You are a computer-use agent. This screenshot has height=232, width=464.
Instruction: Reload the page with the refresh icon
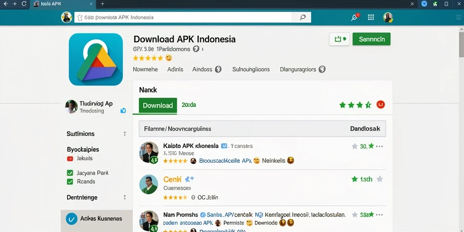tap(24, 4)
